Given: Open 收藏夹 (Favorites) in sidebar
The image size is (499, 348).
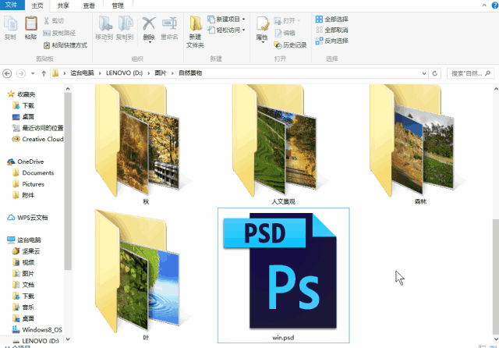Looking at the screenshot, I should point(21,94).
